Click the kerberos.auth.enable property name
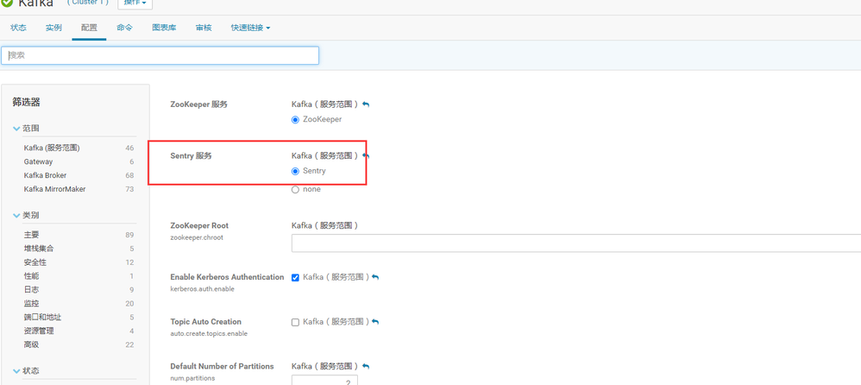 click(202, 289)
